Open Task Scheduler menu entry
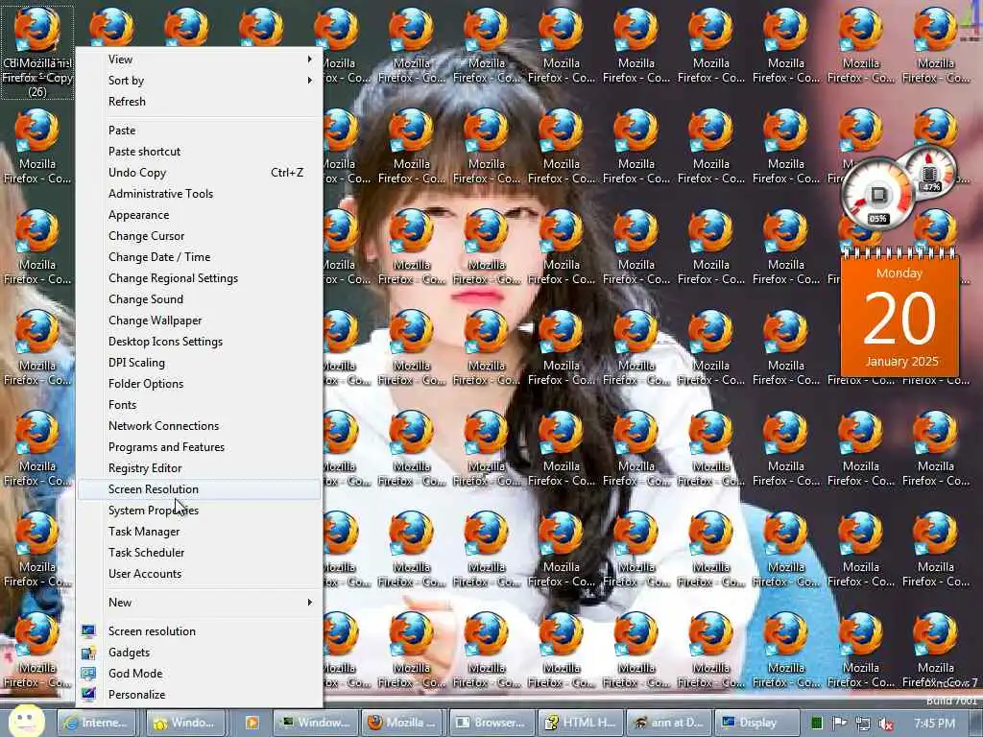The width and height of the screenshot is (983, 737). coord(200,553)
